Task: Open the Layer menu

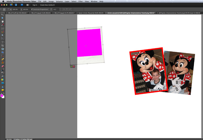Action: [x=67, y=1]
